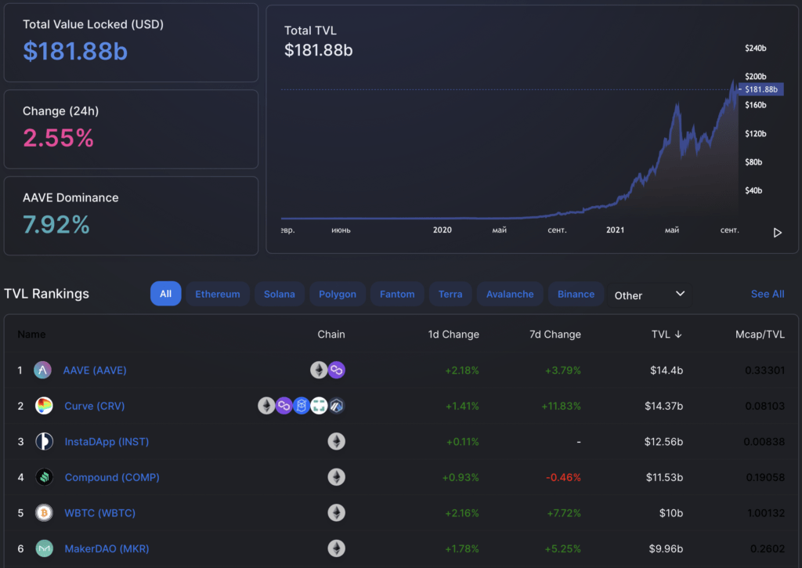Click the WBTC token icon
This screenshot has width=802, height=568.
coord(44,512)
